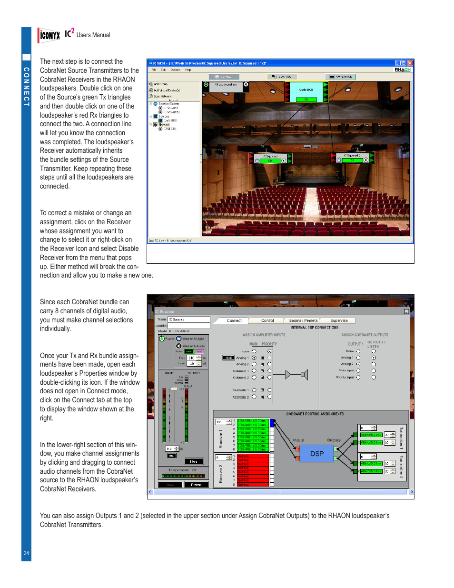Collapse Sources tree node
This screenshot has height=588, width=454.
[150, 116]
